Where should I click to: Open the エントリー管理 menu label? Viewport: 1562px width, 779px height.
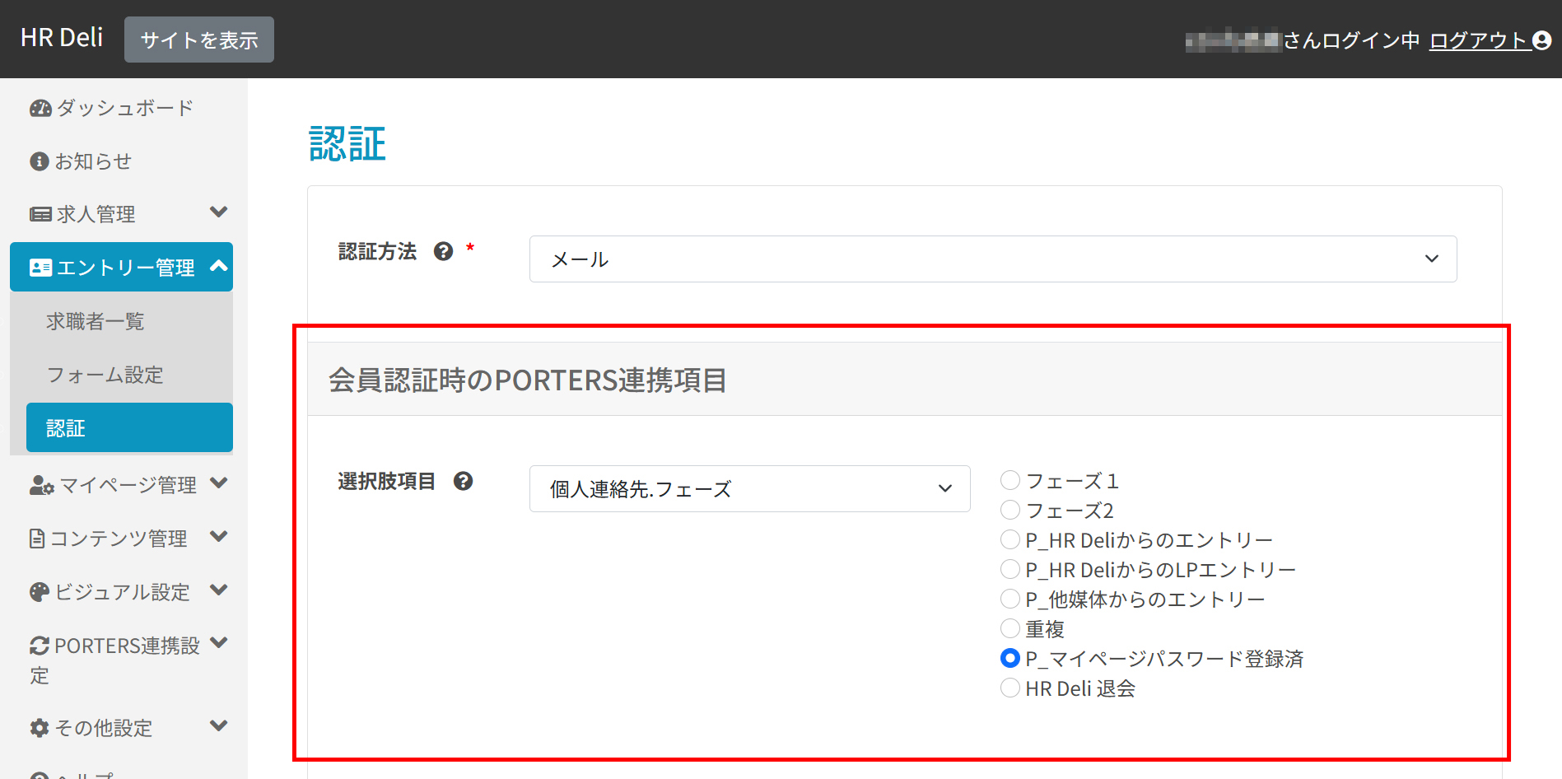tap(125, 268)
